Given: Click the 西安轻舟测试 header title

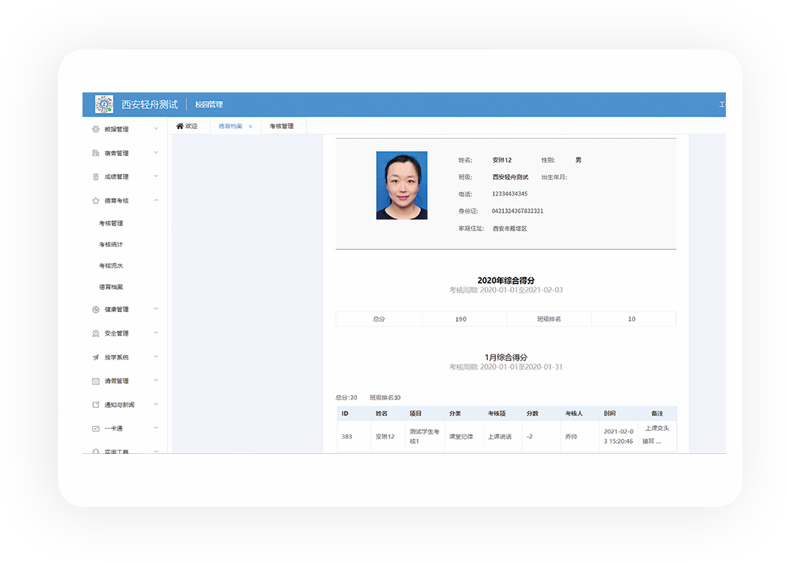Looking at the screenshot, I should 150,105.
